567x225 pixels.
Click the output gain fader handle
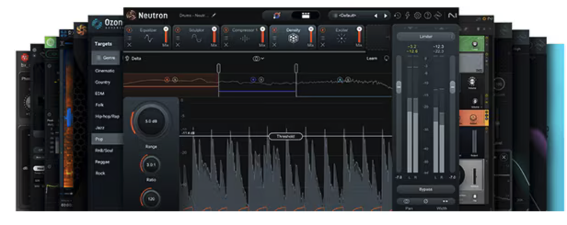(452, 86)
